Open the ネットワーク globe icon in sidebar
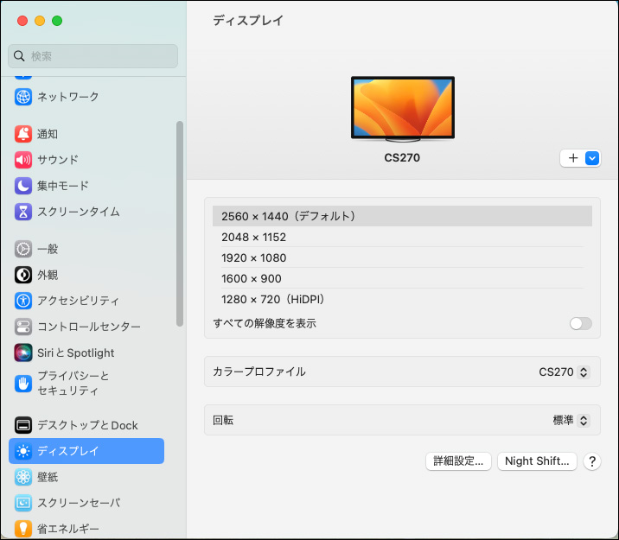619x540 pixels. coord(23,97)
